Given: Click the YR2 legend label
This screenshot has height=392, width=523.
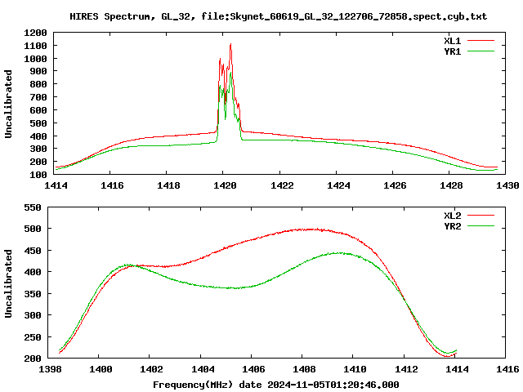Looking at the screenshot, I should [452, 226].
